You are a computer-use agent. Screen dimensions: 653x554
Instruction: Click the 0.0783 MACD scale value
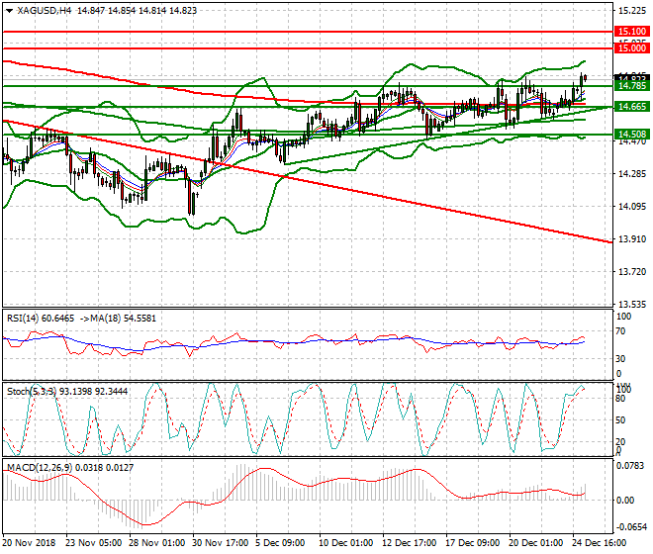click(x=630, y=466)
